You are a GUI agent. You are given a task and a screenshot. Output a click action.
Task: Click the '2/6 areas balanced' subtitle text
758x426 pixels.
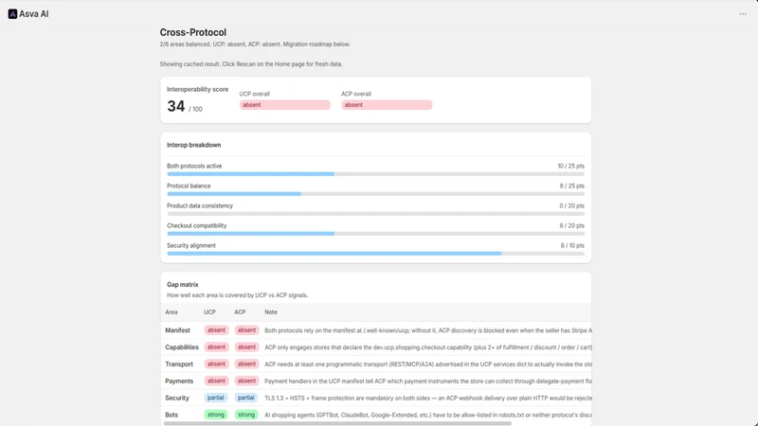255,44
